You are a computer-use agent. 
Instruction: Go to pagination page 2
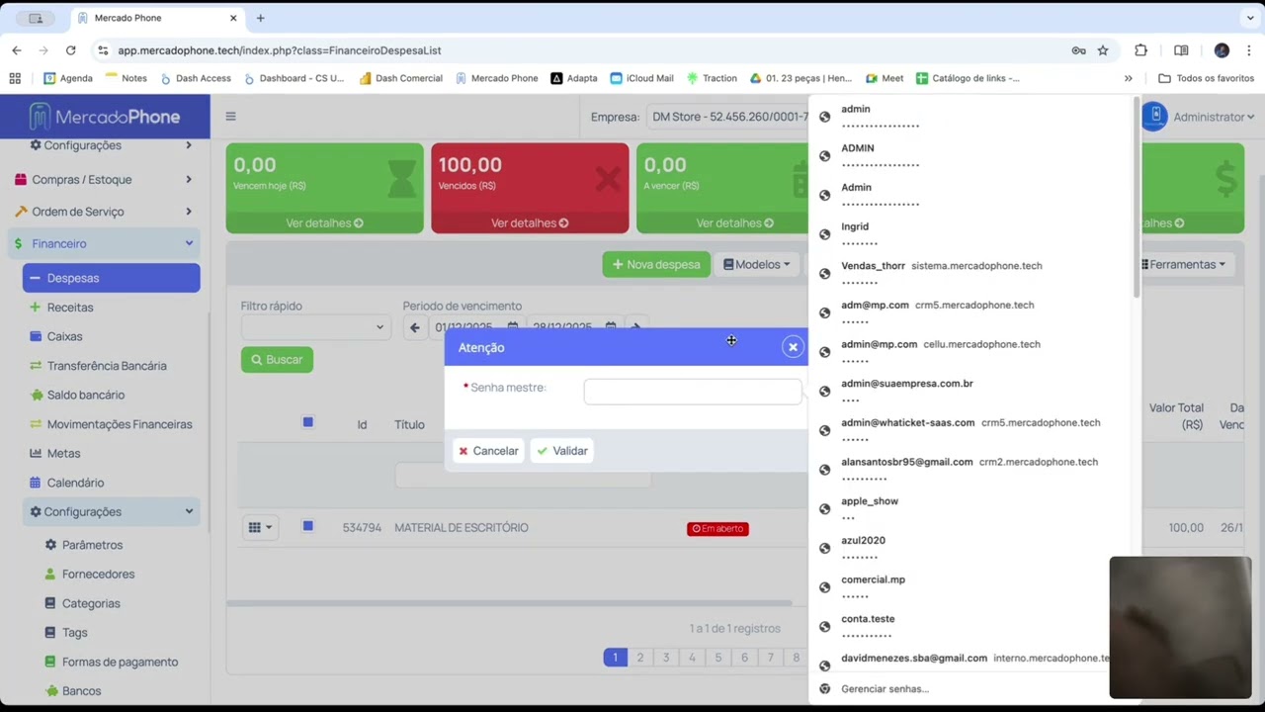640,658
